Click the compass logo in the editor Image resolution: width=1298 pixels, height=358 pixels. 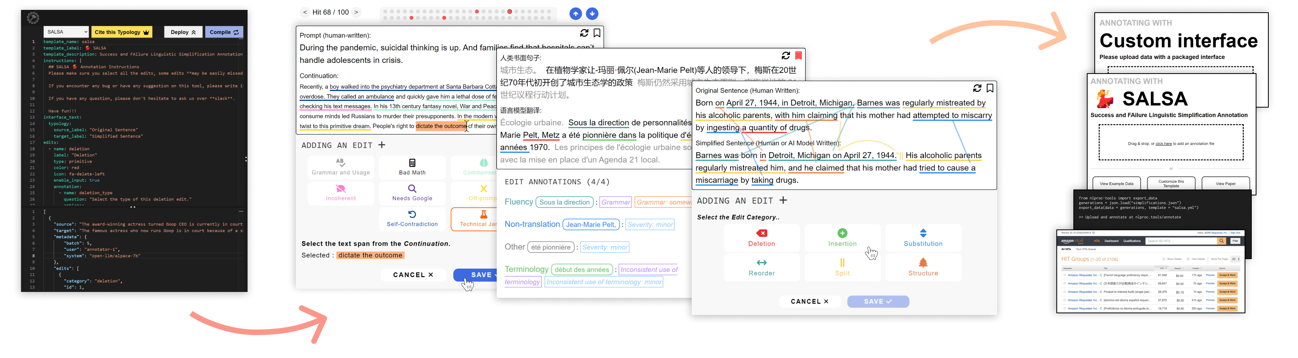pyautogui.click(x=33, y=18)
